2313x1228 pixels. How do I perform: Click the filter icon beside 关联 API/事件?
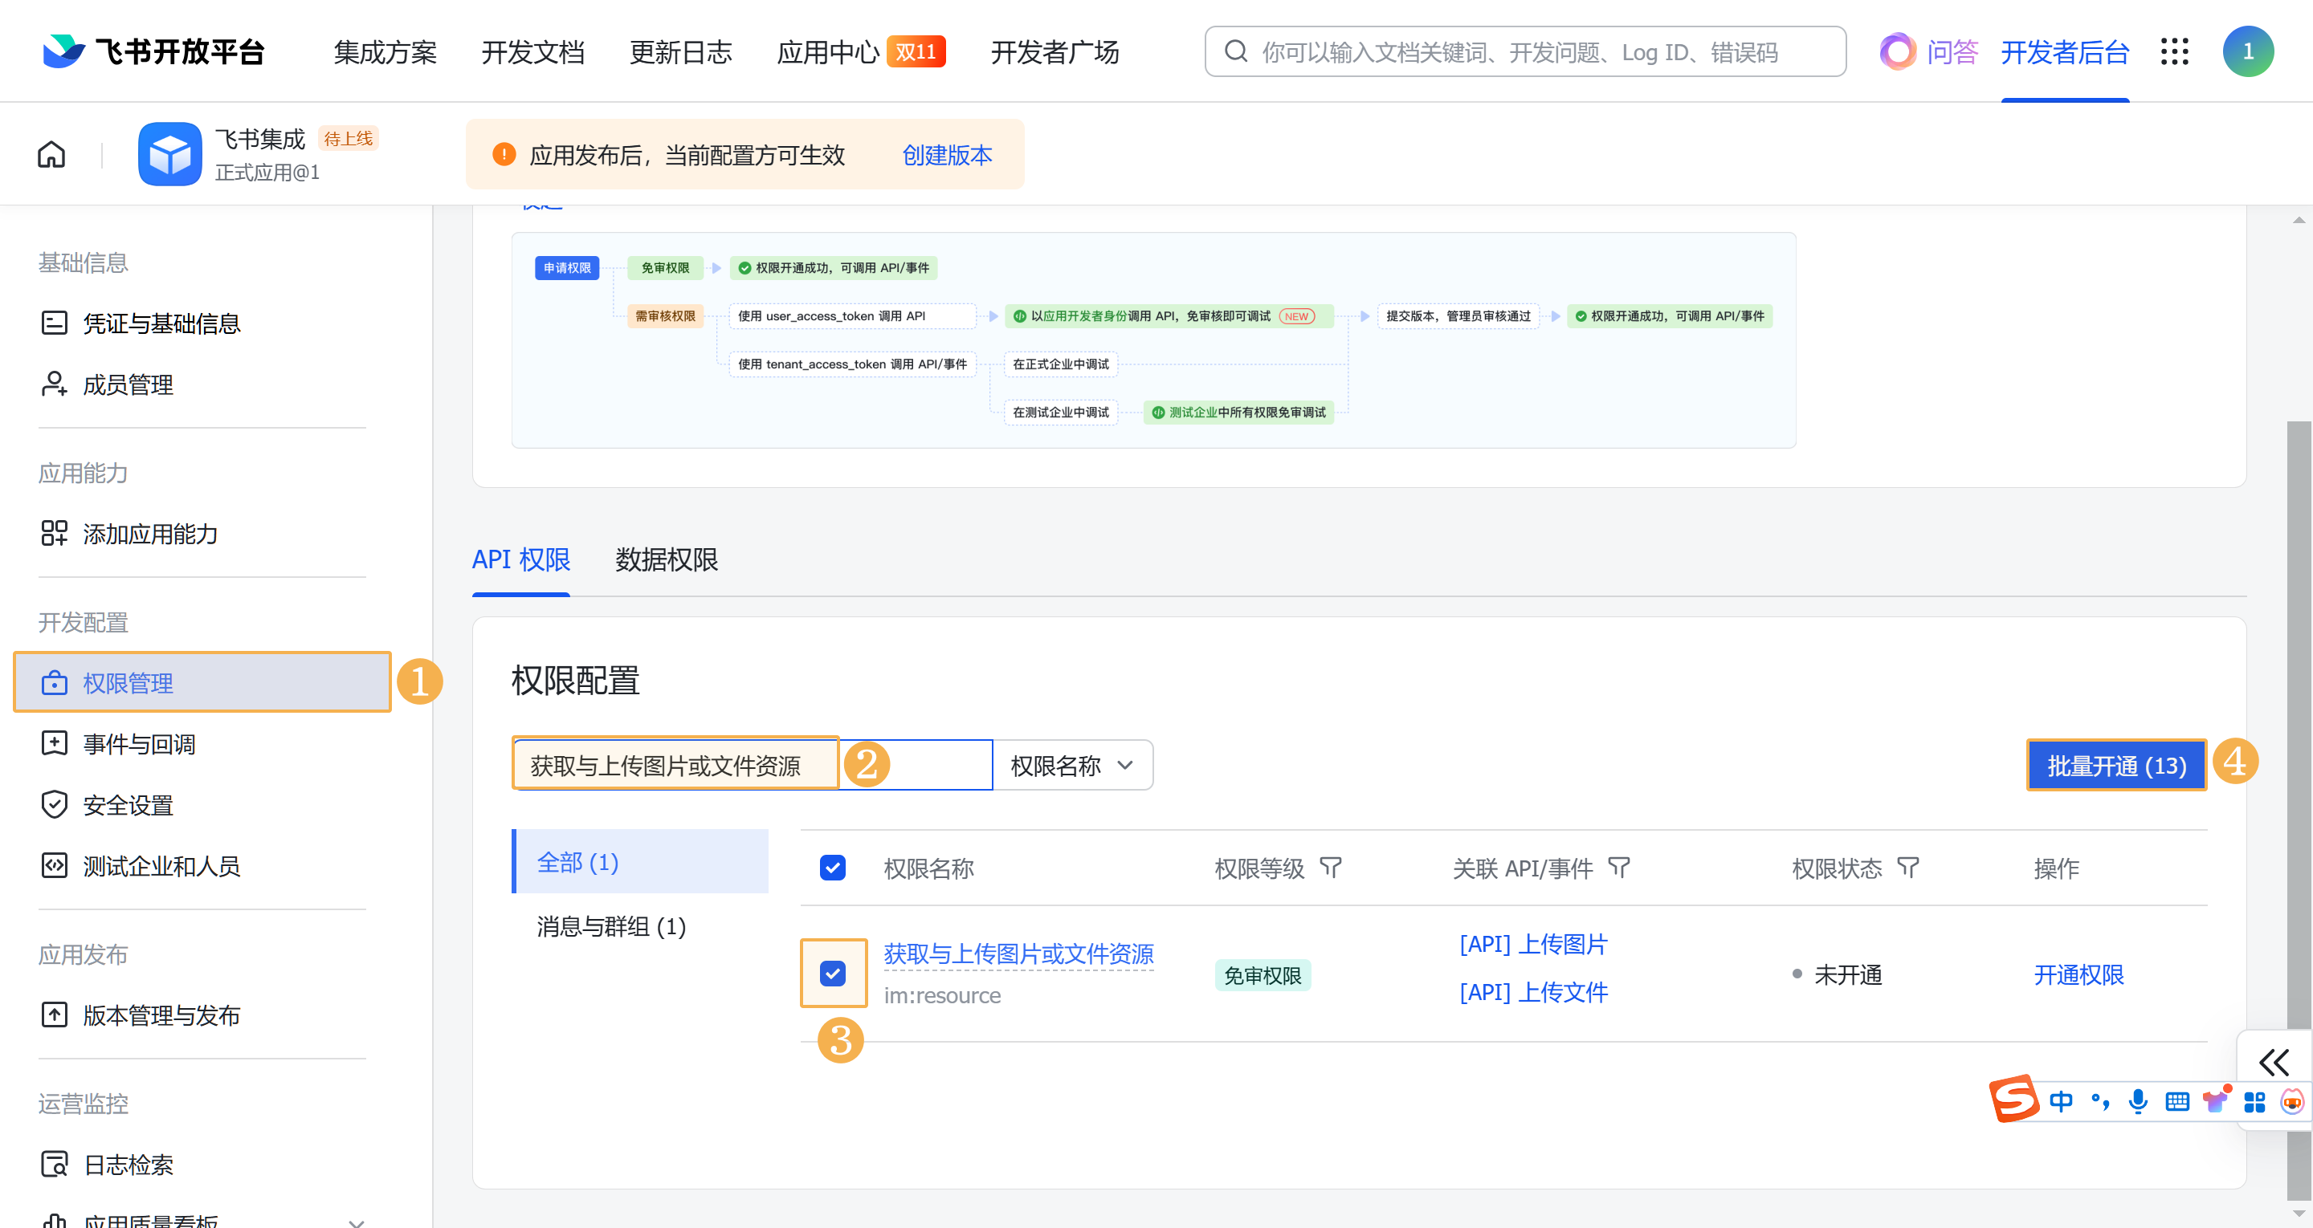tap(1618, 867)
